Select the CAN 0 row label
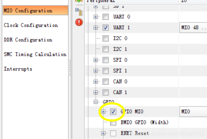207x139 pixels. click(120, 81)
